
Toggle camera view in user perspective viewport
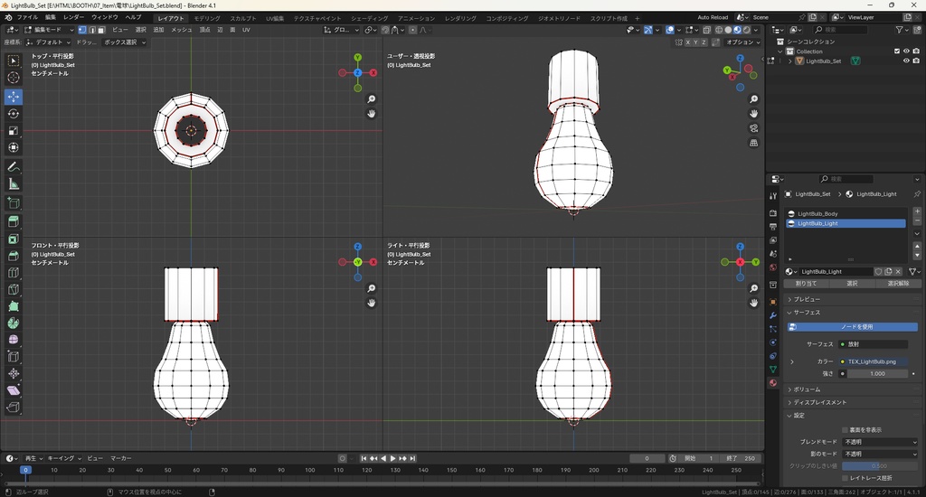click(753, 128)
